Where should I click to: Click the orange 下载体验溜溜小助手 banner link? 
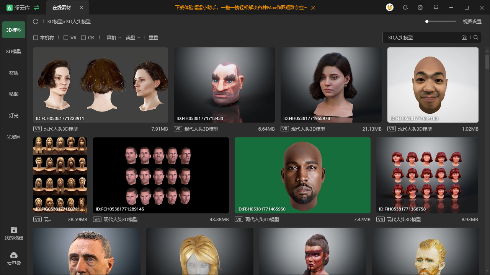click(x=241, y=8)
